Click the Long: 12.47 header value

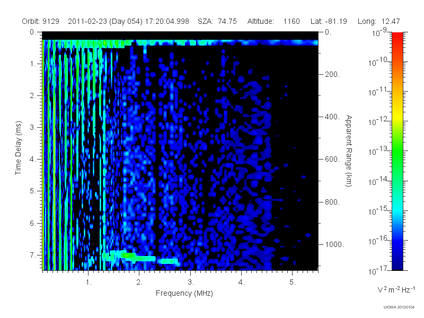click(378, 21)
